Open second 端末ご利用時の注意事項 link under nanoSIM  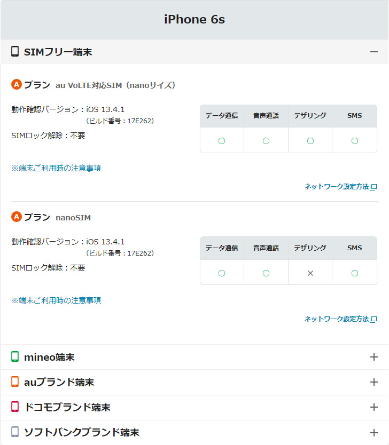click(x=56, y=300)
